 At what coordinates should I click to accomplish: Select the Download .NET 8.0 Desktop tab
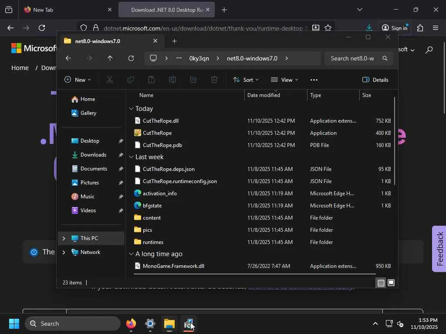pos(166,10)
